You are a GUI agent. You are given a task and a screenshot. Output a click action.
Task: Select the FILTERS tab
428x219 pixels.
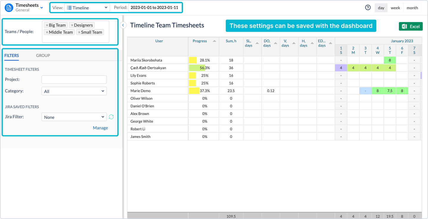pyautogui.click(x=12, y=55)
